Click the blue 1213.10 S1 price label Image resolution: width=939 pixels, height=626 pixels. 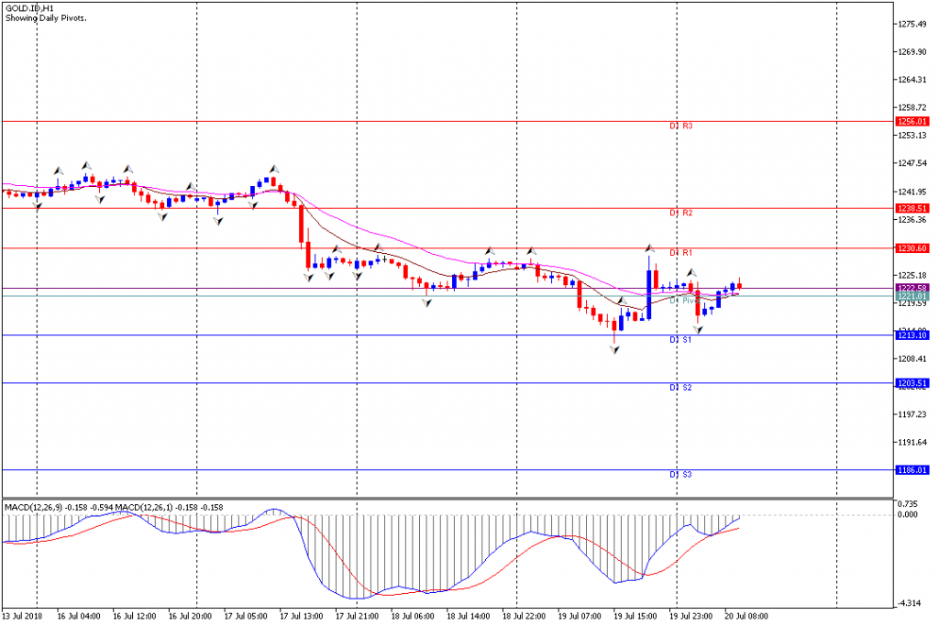[x=912, y=335]
